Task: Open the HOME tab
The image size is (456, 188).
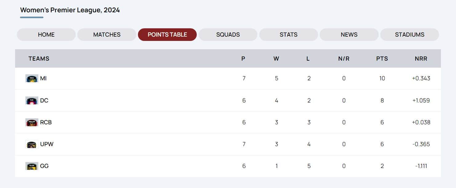Action: (x=46, y=35)
